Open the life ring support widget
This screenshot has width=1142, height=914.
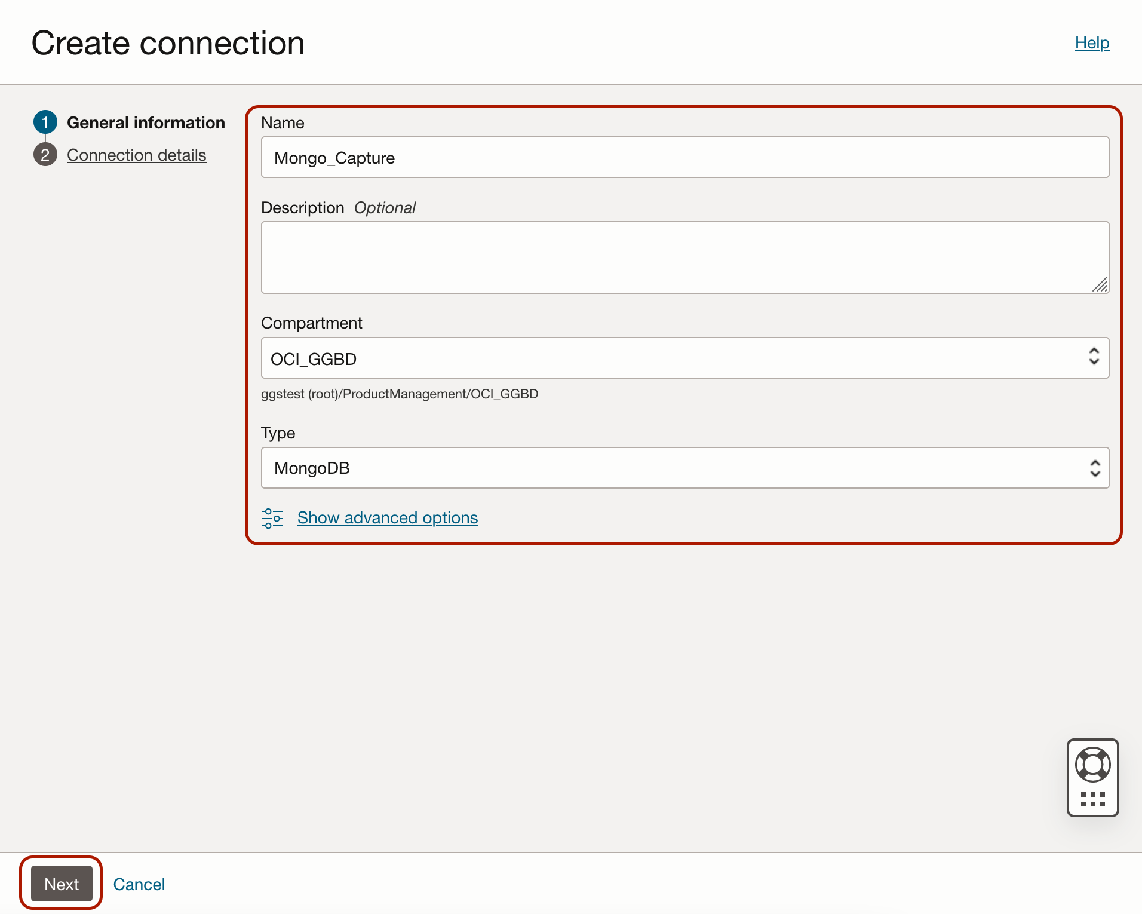click(1092, 765)
